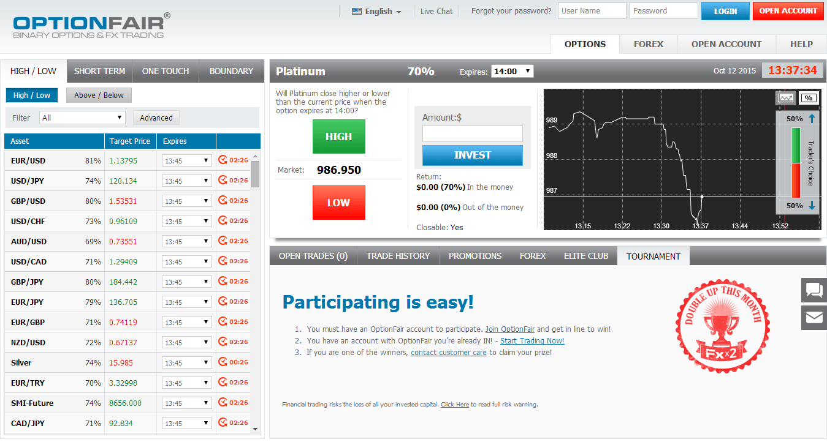Select the High / Low mode toggle
The width and height of the screenshot is (827, 442).
(31, 95)
